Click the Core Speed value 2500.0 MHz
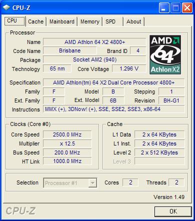The width and height of the screenshot is (195, 221). 67,134
